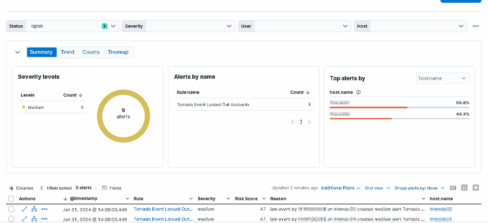This screenshot has width=488, height=223.
Task: Open the Fields browser icon
Action: [104, 188]
